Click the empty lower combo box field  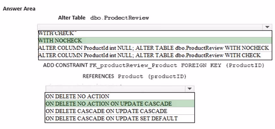(116, 89)
